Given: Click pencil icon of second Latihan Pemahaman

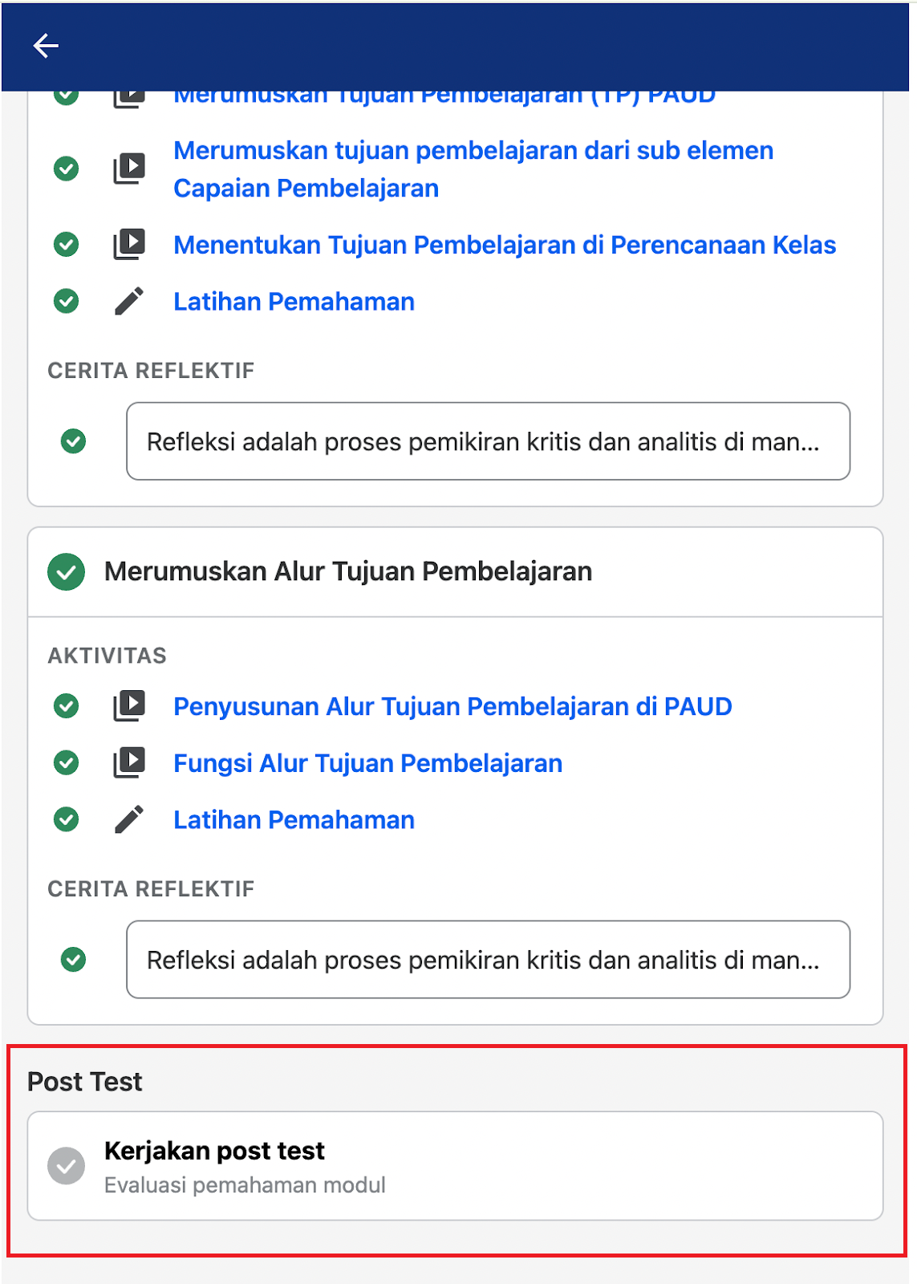Looking at the screenshot, I should coord(129,819).
